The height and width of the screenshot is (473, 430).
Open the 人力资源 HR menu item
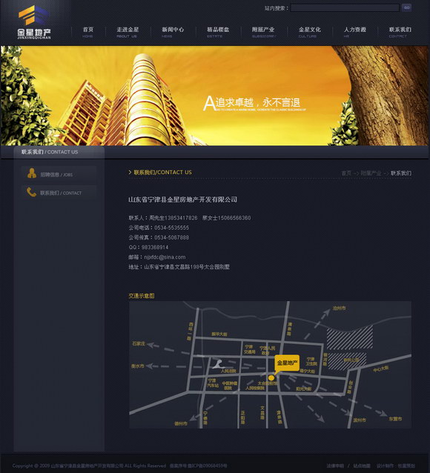355,32
